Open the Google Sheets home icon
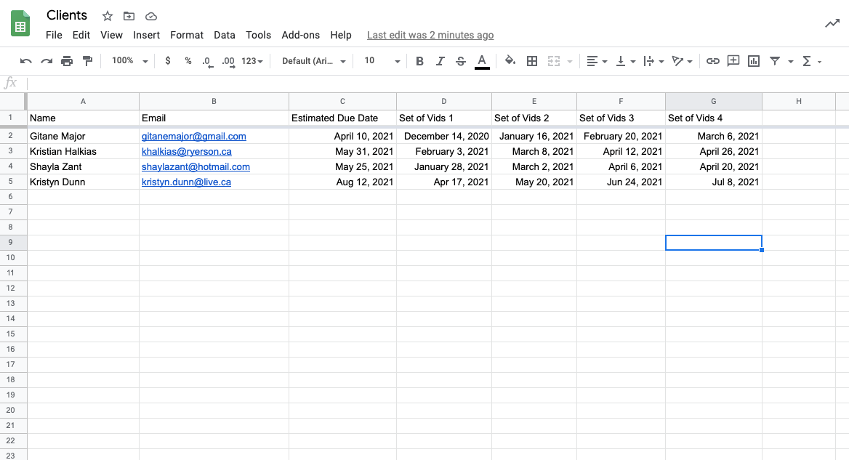849x460 pixels. coord(20,25)
